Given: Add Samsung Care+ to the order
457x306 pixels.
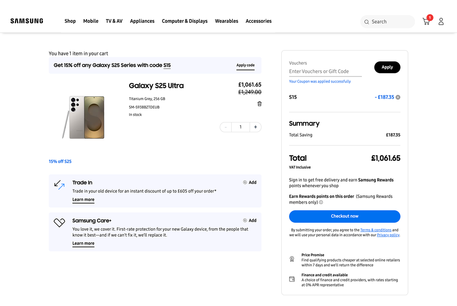Looking at the screenshot, I should pyautogui.click(x=249, y=221).
